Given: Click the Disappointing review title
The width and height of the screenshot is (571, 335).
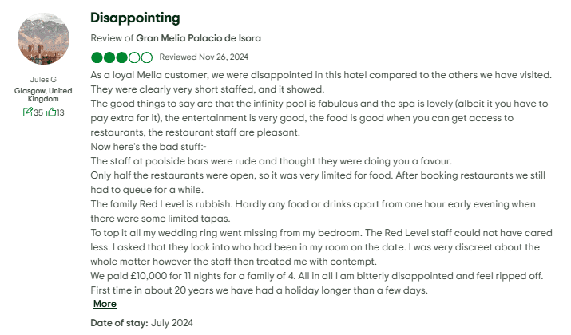Looking at the screenshot, I should (135, 18).
